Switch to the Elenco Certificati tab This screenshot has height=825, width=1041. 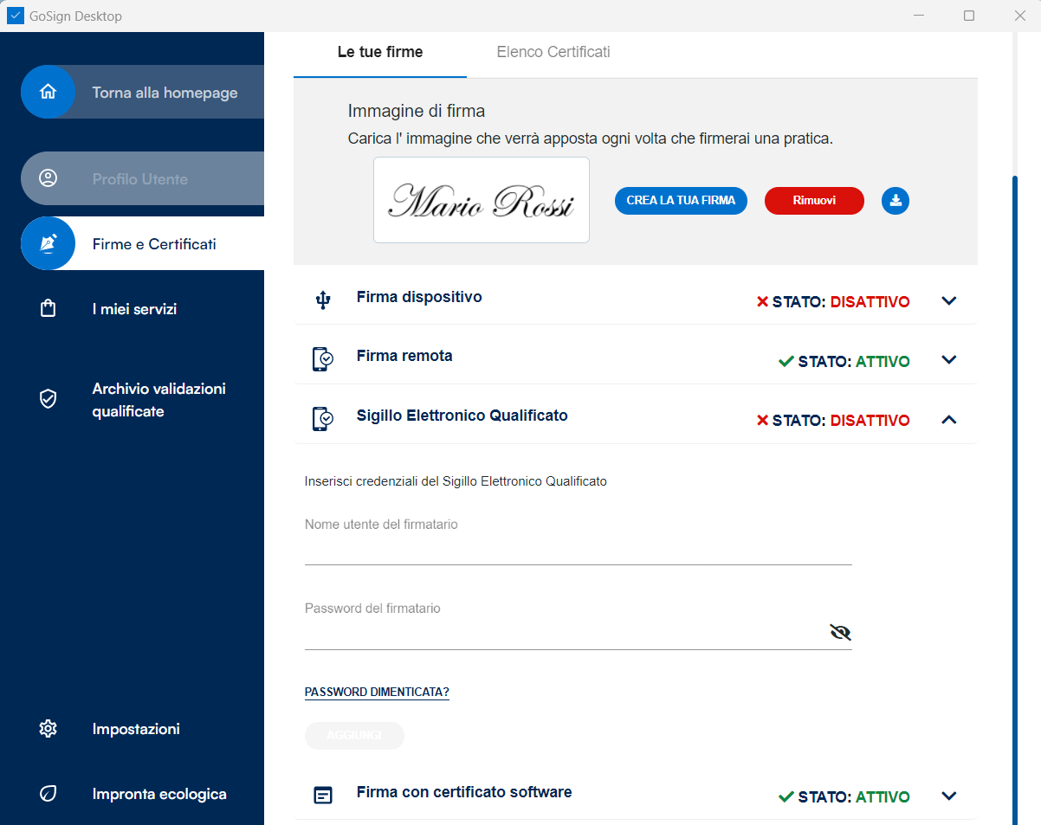click(553, 52)
